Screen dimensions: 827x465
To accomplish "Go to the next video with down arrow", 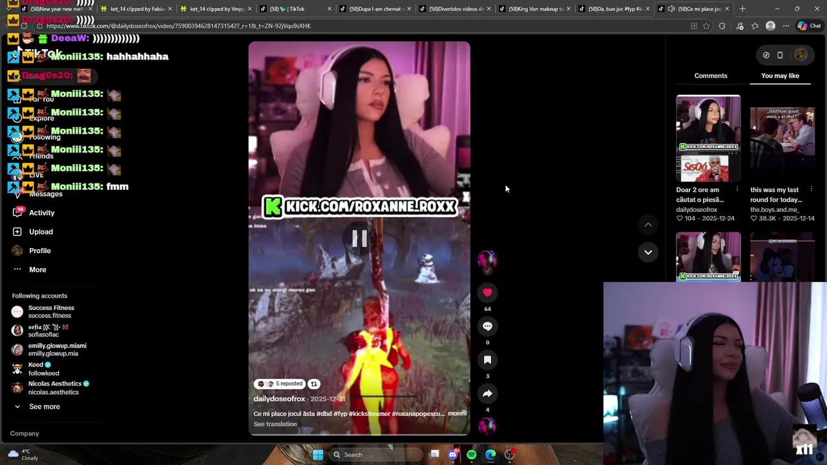I will 648,252.
